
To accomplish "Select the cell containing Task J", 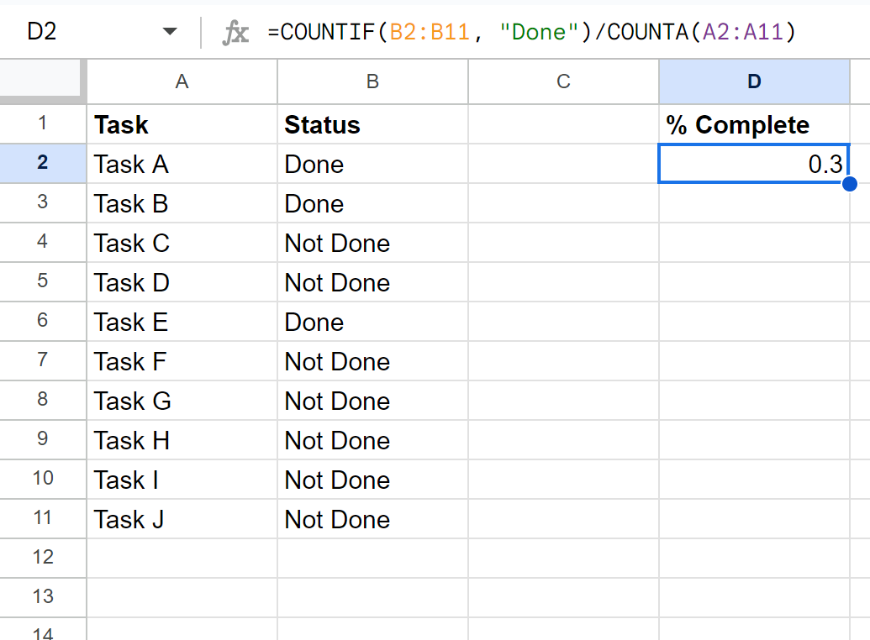I will click(x=182, y=519).
